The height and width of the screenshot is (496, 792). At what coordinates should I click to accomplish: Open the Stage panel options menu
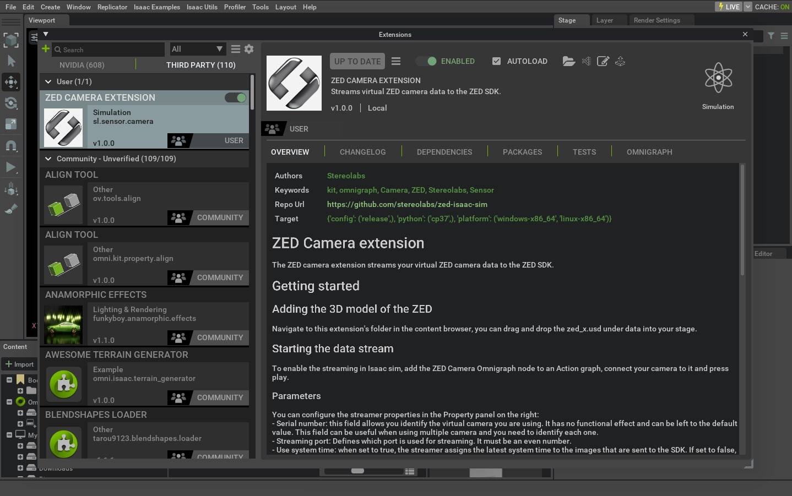tap(784, 36)
